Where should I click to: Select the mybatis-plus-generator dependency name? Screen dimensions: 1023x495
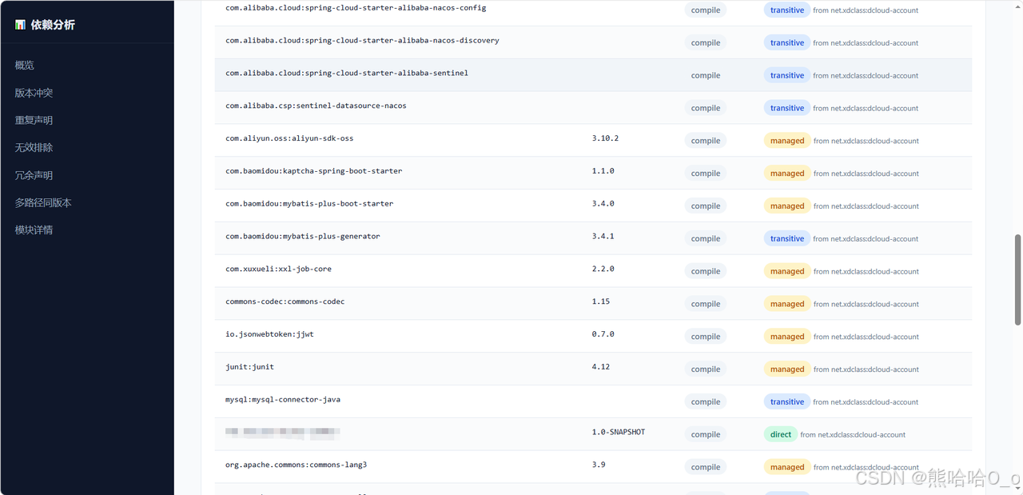(303, 237)
